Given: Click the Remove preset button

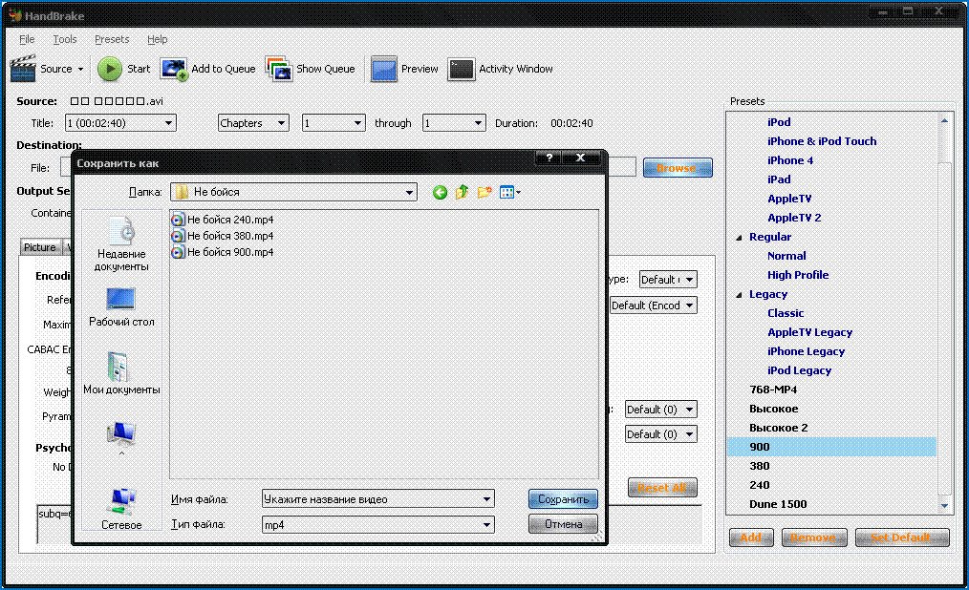Looking at the screenshot, I should click(x=812, y=537).
